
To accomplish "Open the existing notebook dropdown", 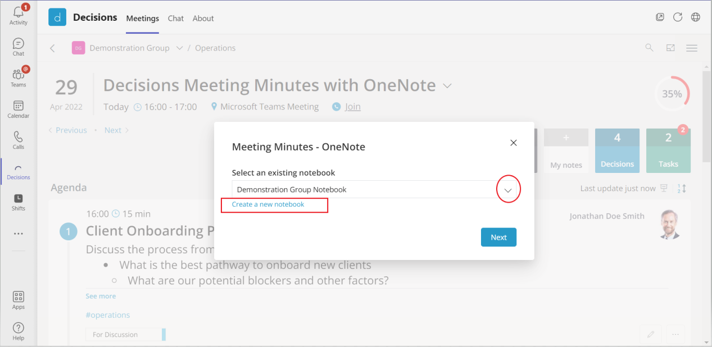I will click(508, 189).
